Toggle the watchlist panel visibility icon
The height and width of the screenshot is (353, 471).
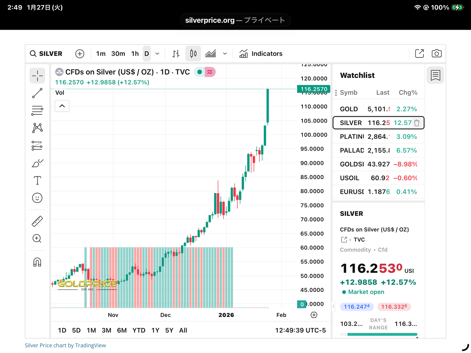click(x=435, y=75)
